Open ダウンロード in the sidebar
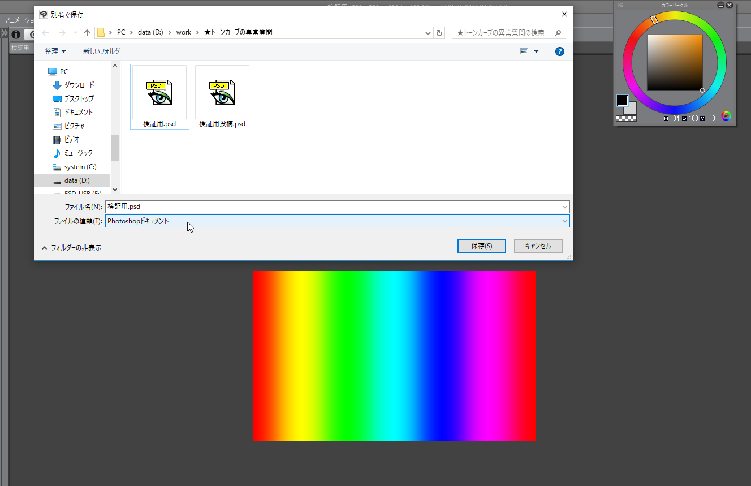751x486 pixels. 73,85
